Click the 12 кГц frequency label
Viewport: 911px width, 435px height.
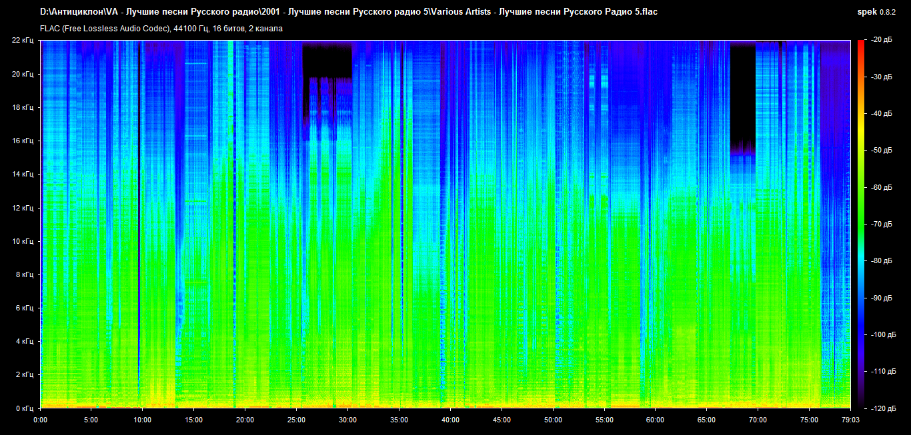point(23,207)
